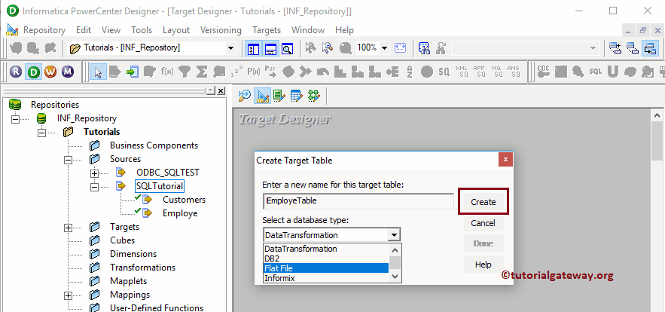
Task: Select DB2 in database list
Action: click(325, 258)
